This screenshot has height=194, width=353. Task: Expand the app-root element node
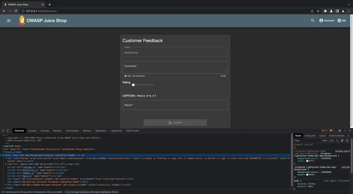6,164
